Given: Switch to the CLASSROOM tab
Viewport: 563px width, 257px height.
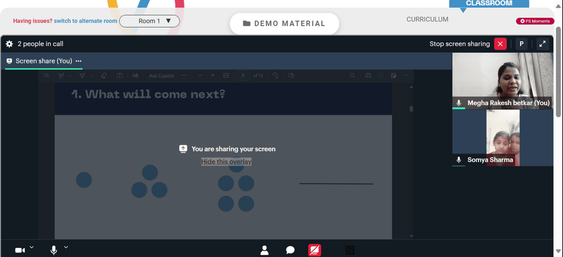Looking at the screenshot, I should [x=489, y=3].
